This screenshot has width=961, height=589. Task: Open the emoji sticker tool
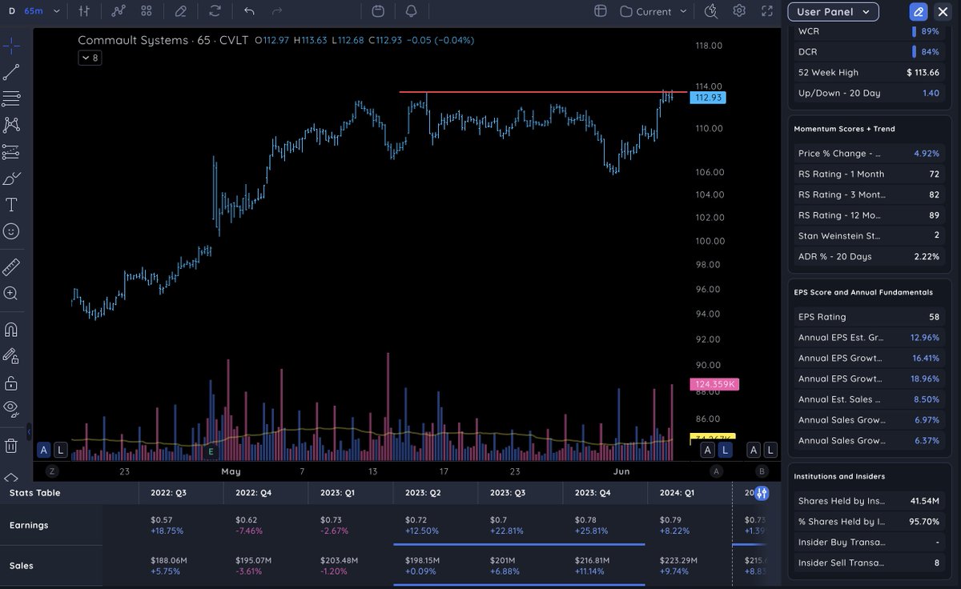pyautogui.click(x=11, y=230)
